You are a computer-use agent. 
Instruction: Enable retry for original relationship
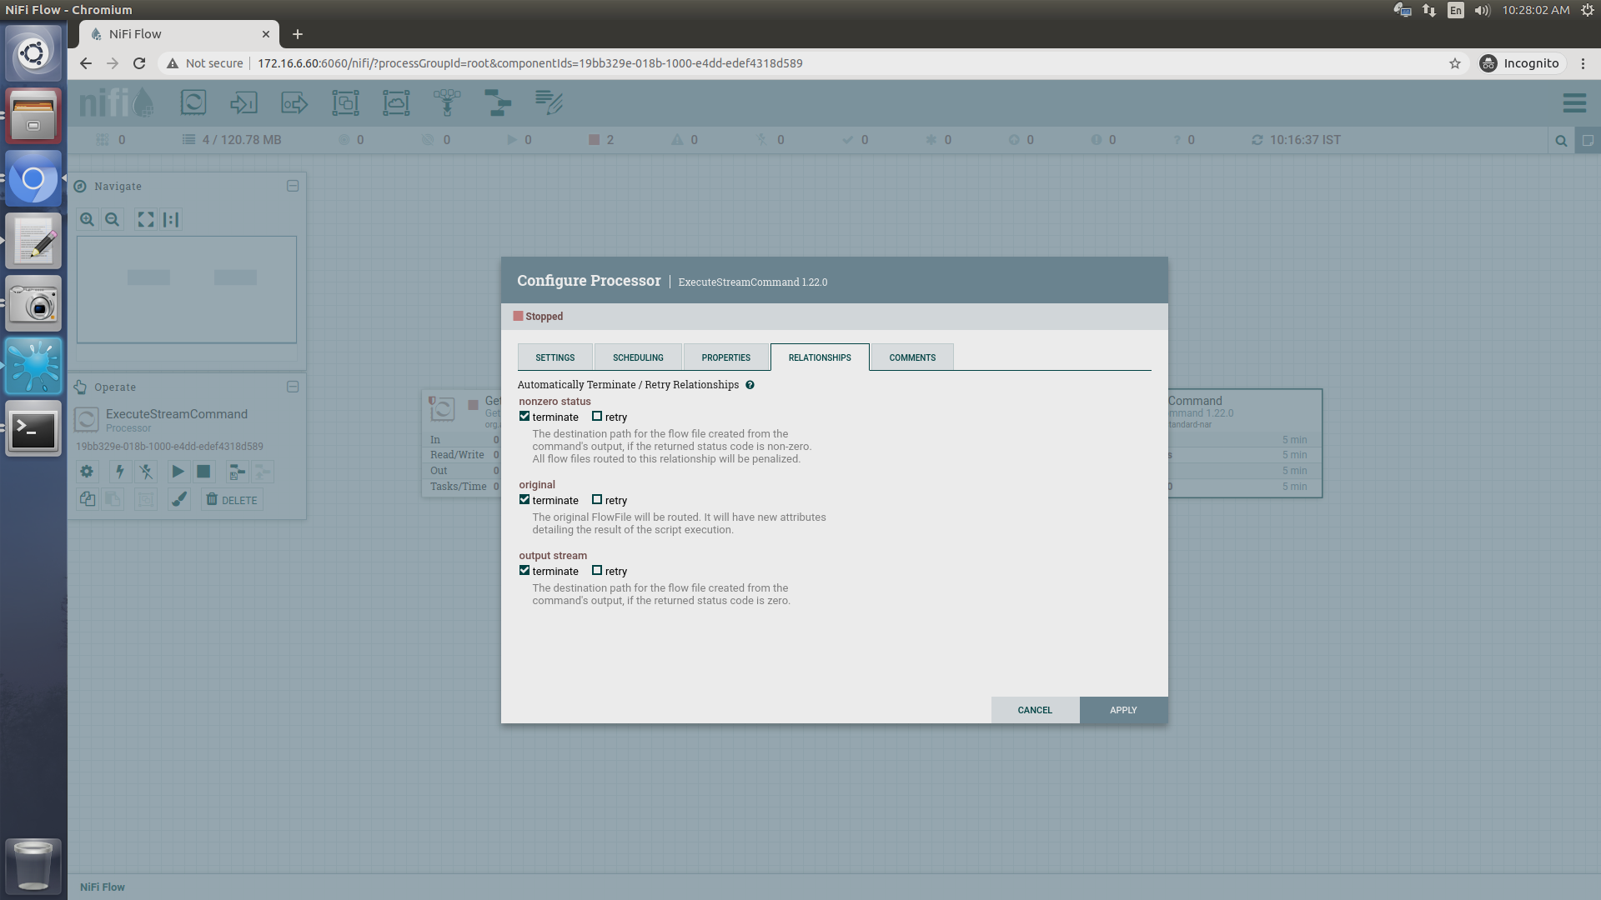click(x=597, y=500)
